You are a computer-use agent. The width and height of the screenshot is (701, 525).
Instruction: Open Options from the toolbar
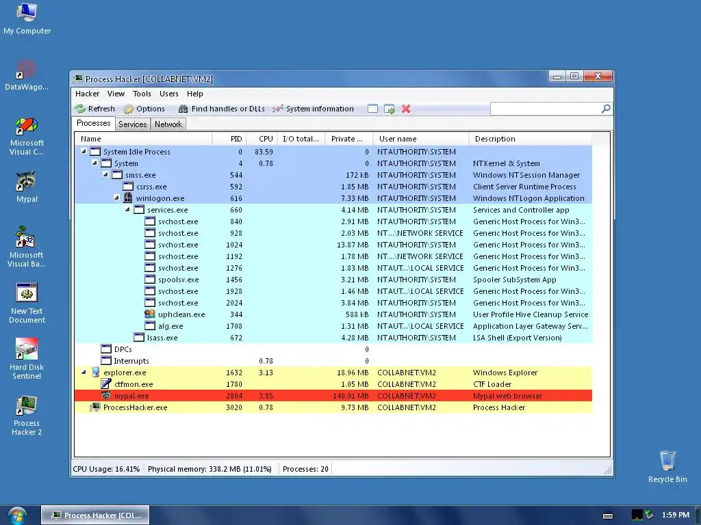[x=144, y=109]
